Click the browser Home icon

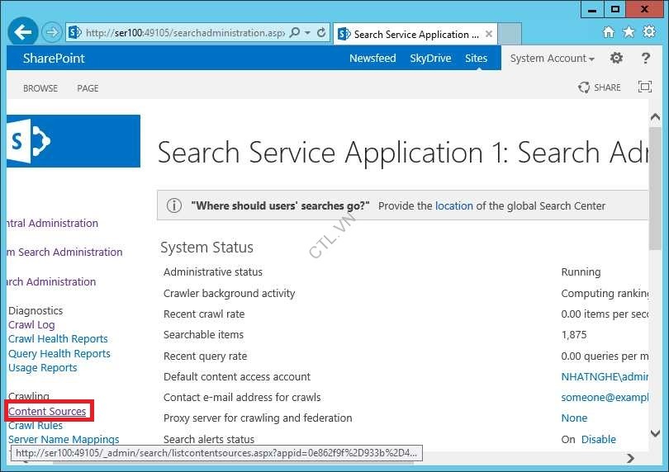click(609, 32)
